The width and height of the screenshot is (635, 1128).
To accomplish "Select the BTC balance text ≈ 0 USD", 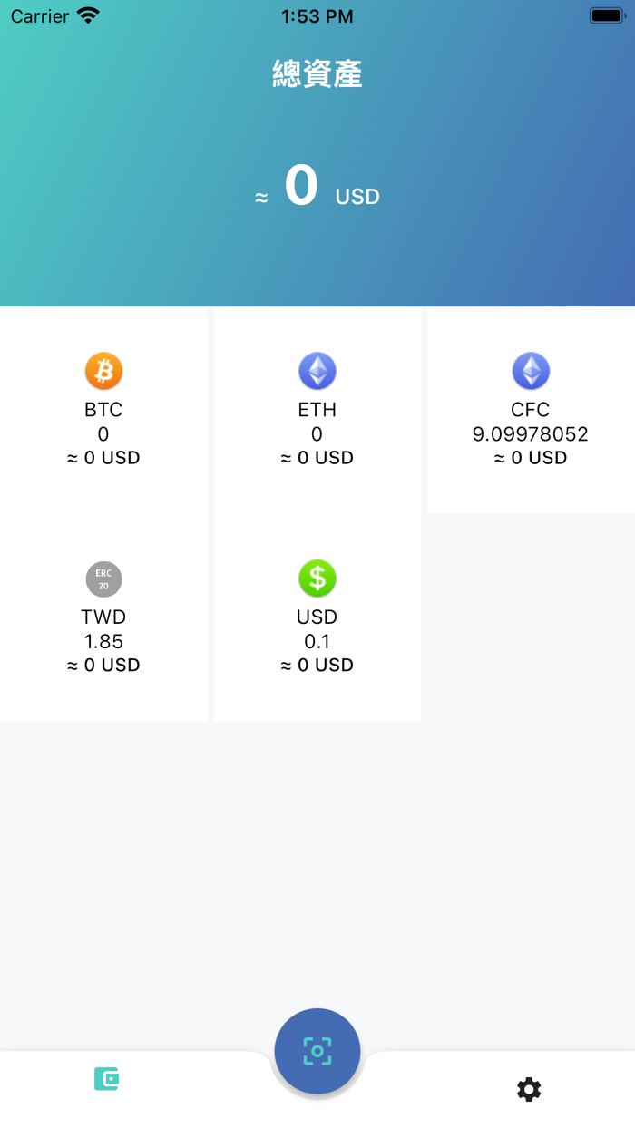I will 103,458.
